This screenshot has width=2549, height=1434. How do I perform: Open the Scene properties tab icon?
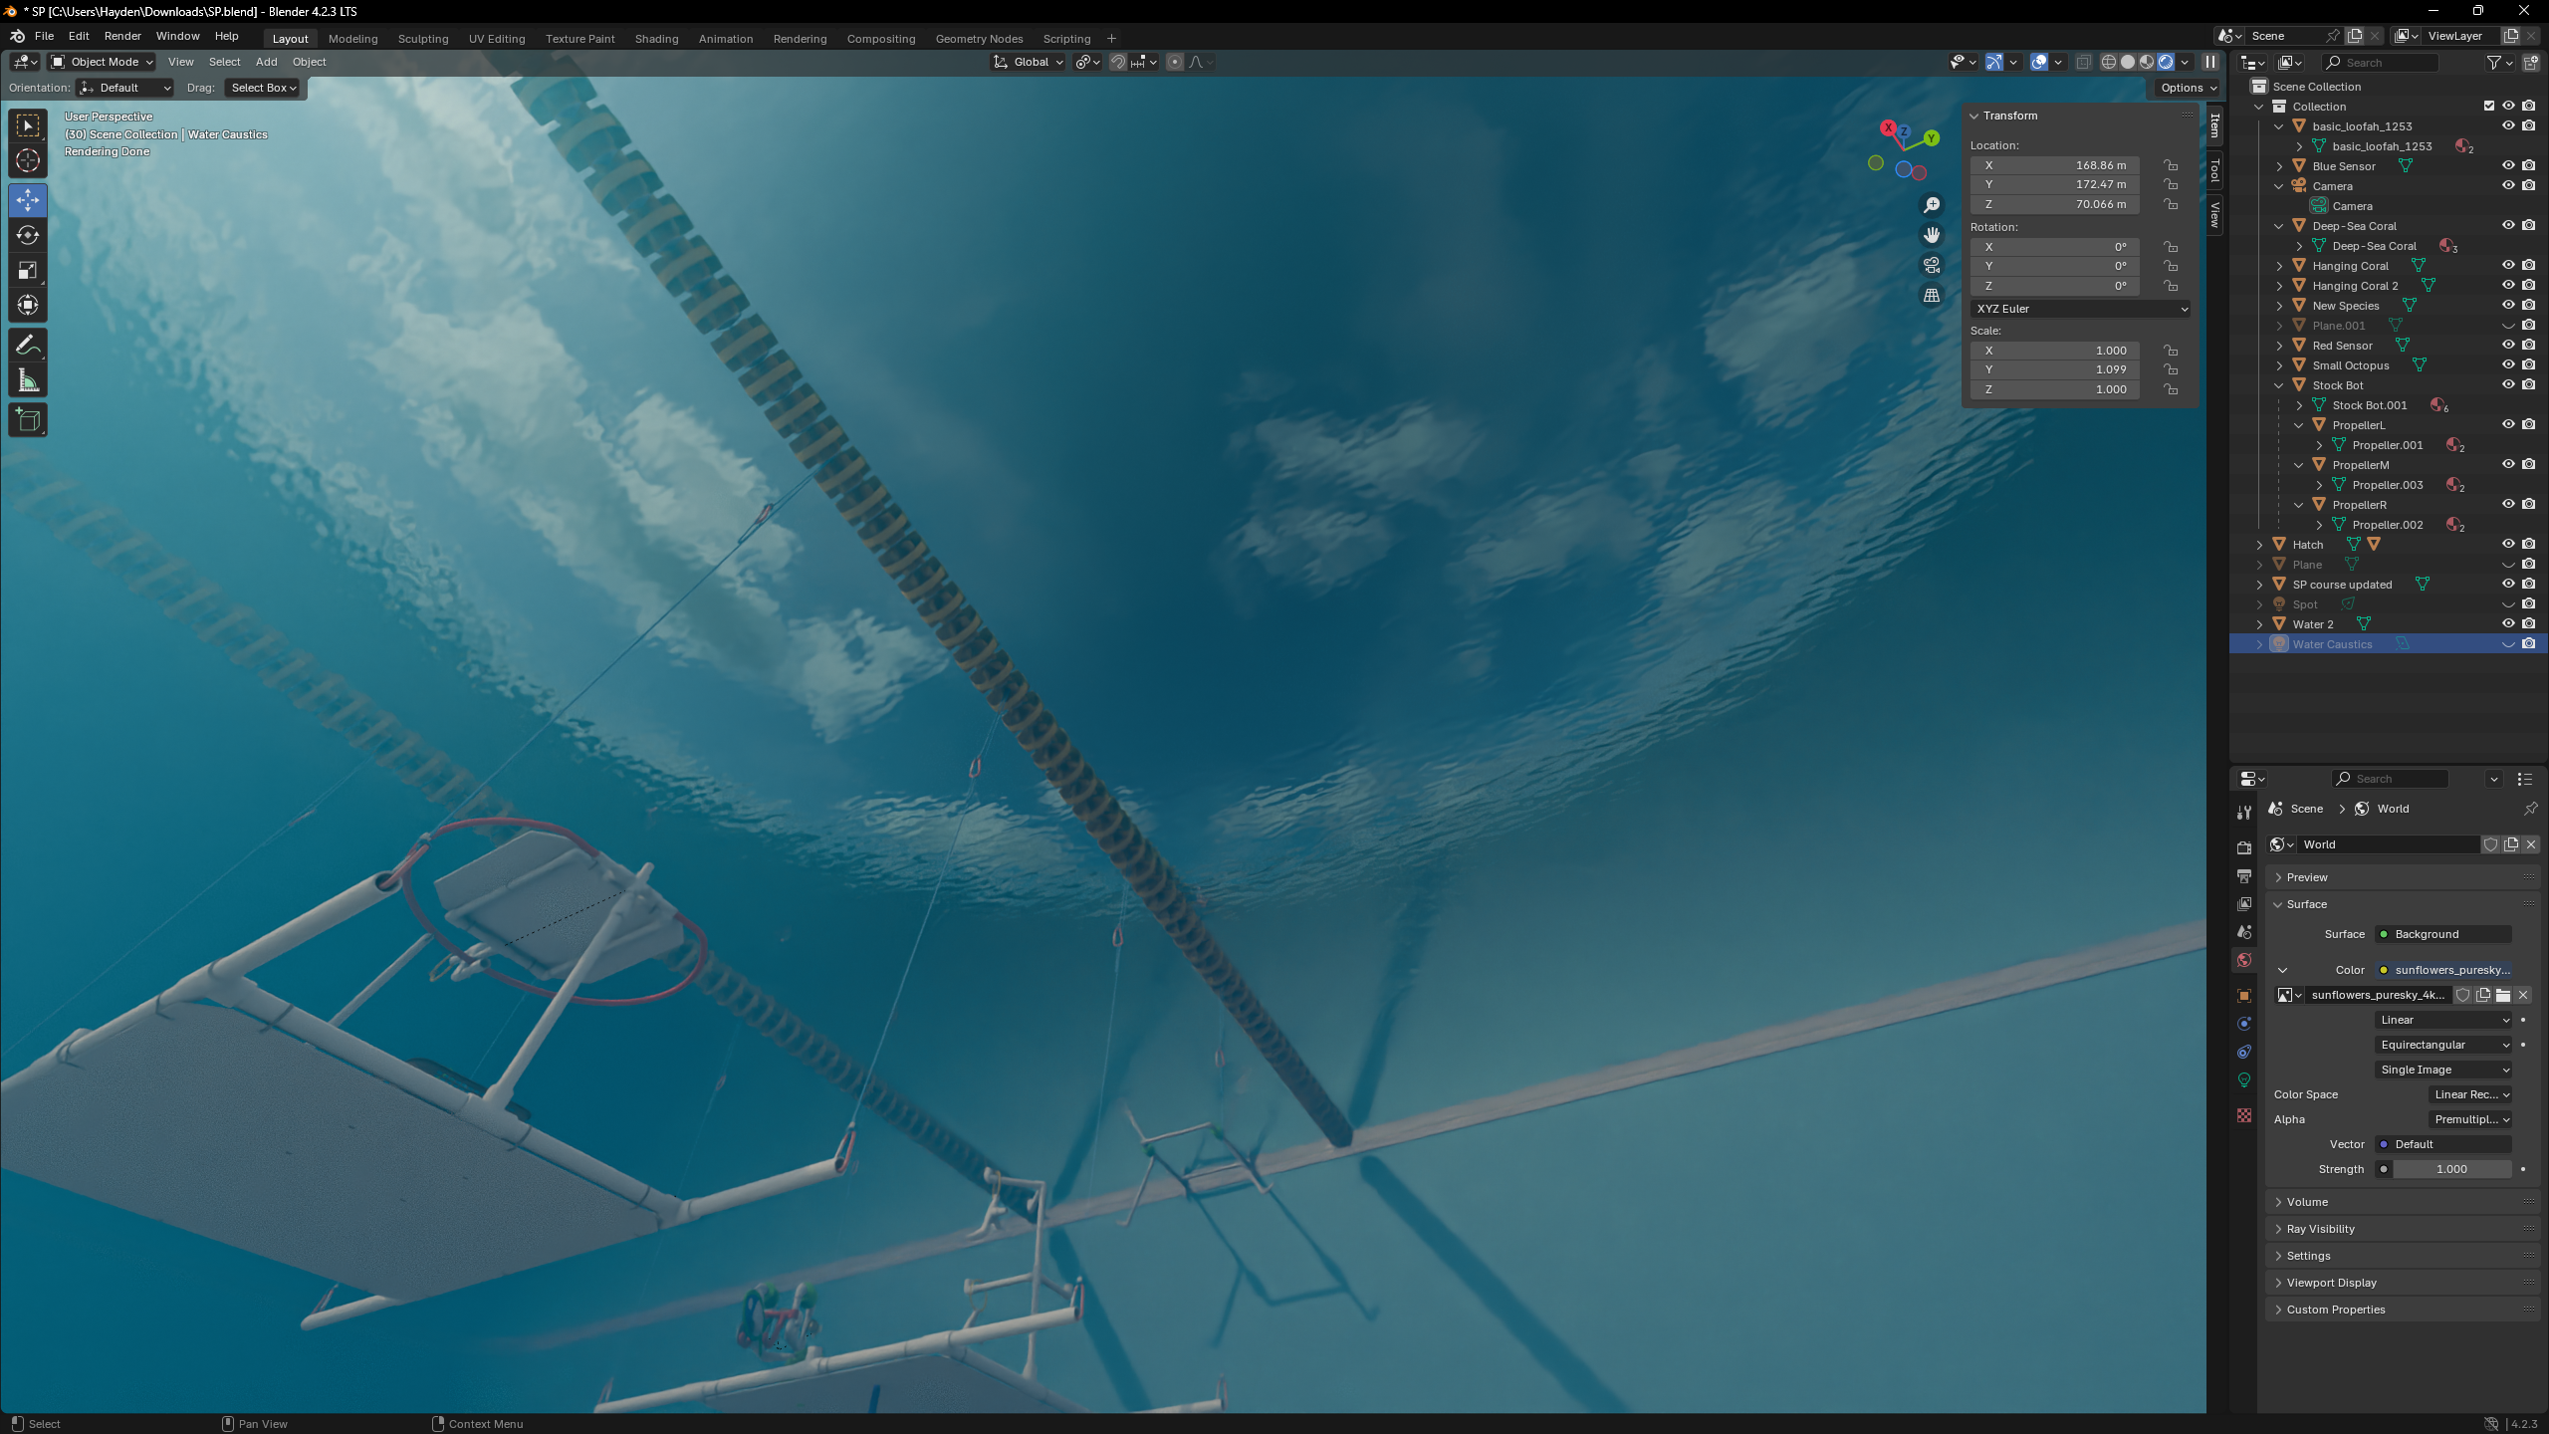point(2244,932)
